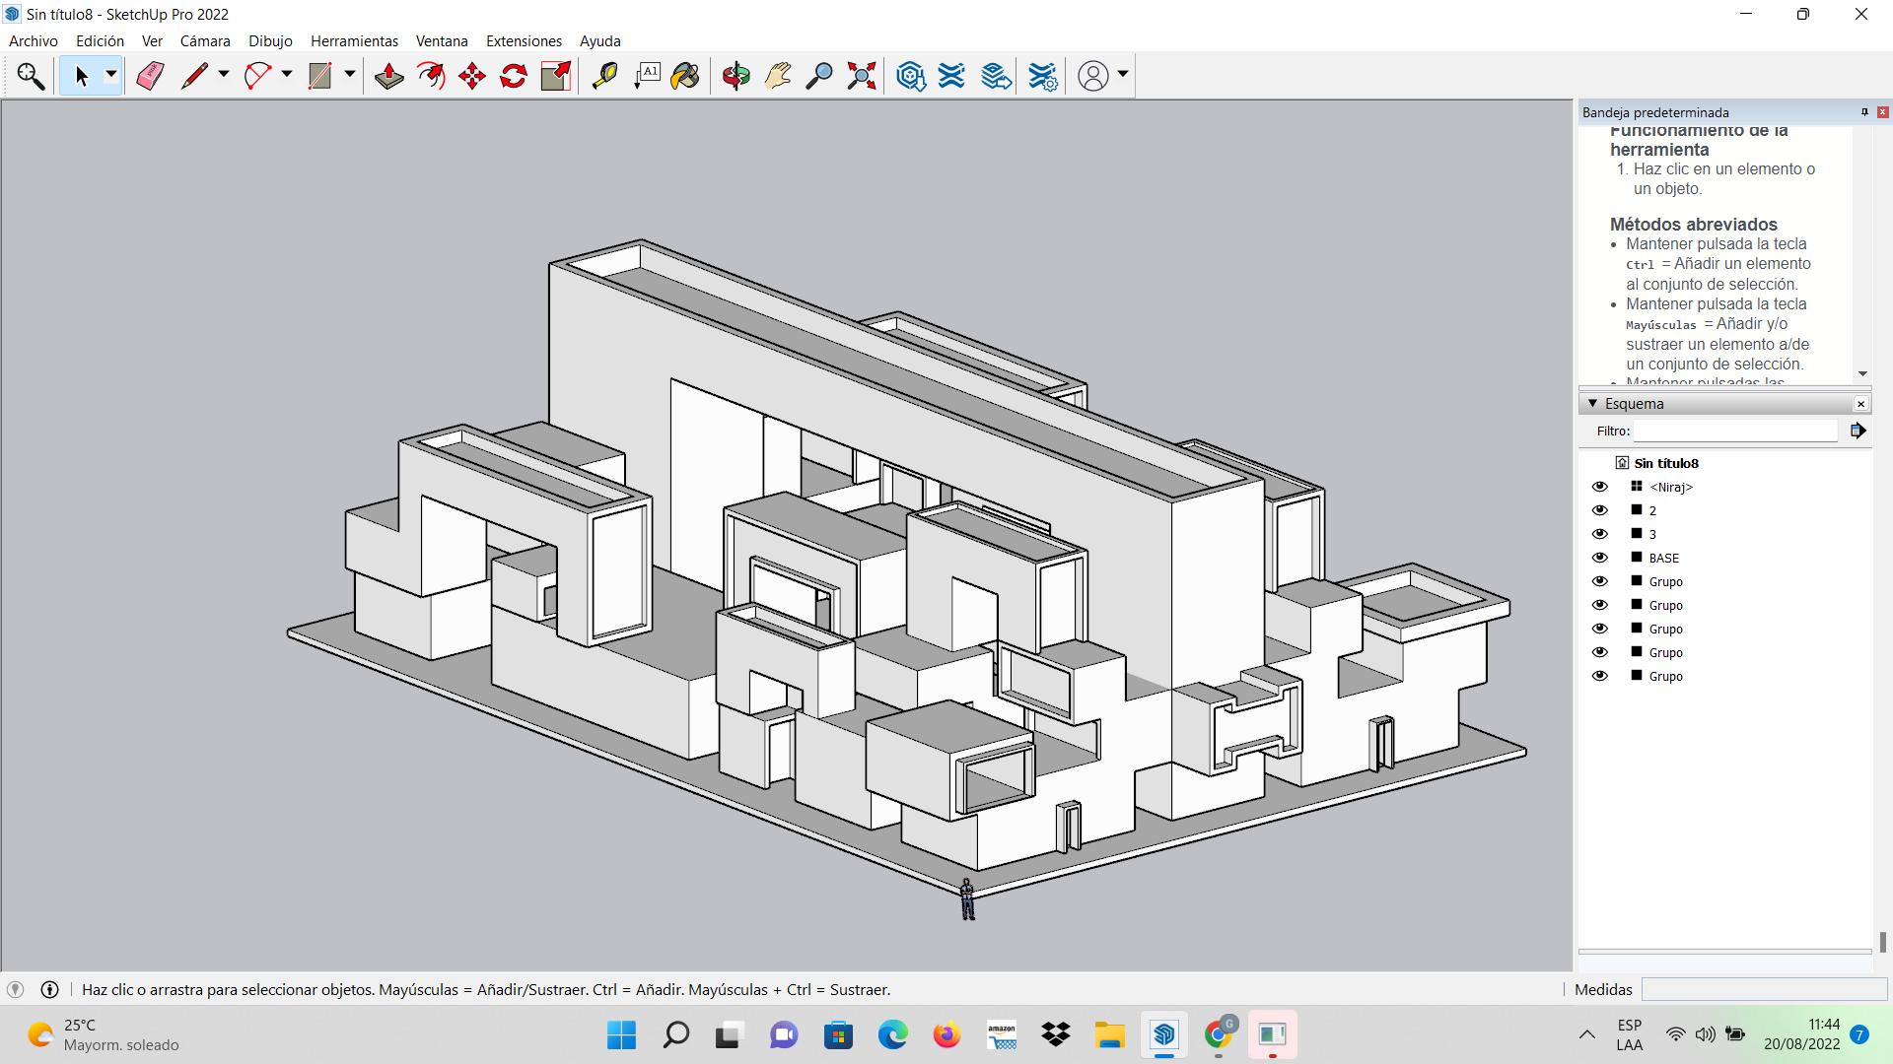Open the Cámara menu
The height and width of the screenshot is (1064, 1893).
(205, 41)
